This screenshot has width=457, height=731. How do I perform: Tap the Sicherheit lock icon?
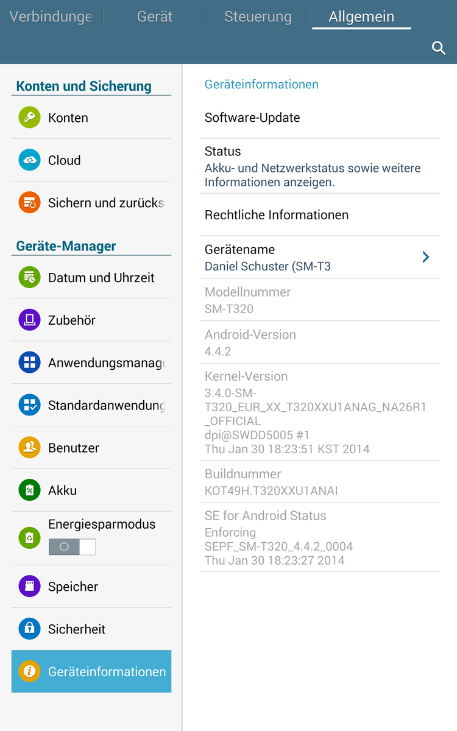point(29,629)
